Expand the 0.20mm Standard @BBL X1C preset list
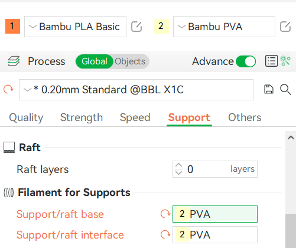This screenshot has width=296, height=248. (x=136, y=90)
